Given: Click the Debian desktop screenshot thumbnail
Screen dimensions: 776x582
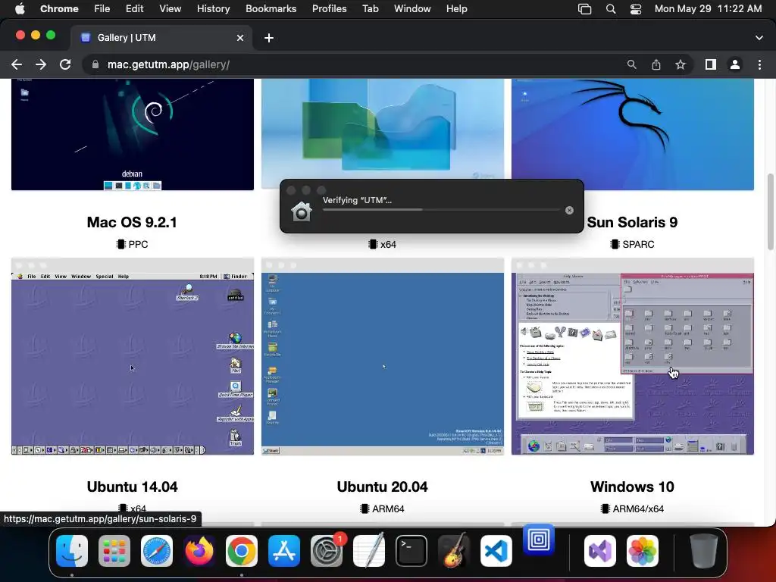Looking at the screenshot, I should pyautogui.click(x=133, y=134).
